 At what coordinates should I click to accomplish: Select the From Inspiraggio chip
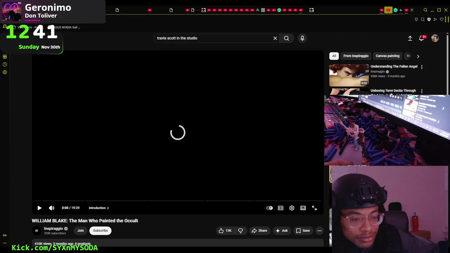(x=356, y=56)
